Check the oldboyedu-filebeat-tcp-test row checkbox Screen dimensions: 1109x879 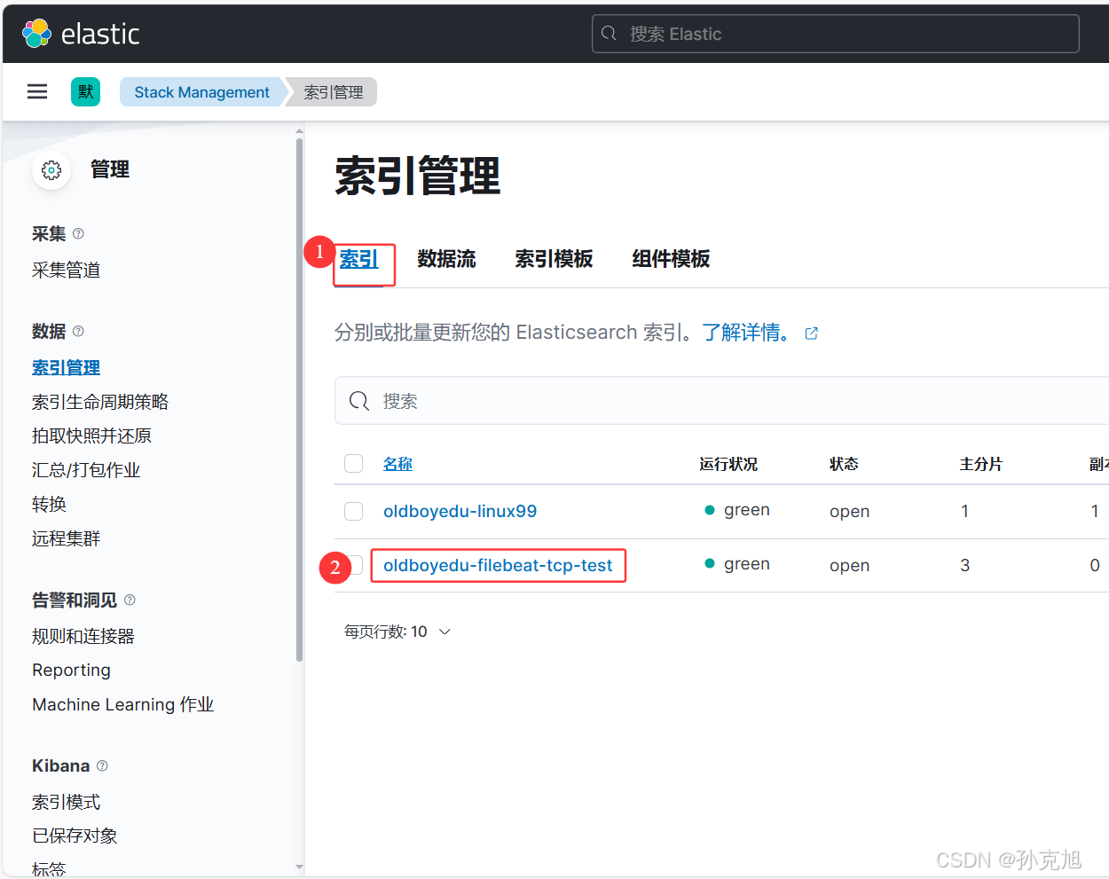tap(355, 565)
